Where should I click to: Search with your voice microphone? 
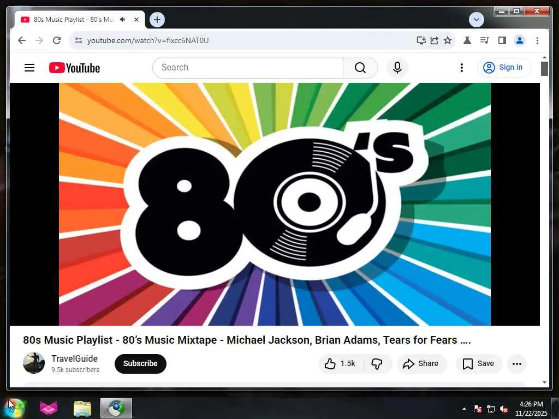397,68
